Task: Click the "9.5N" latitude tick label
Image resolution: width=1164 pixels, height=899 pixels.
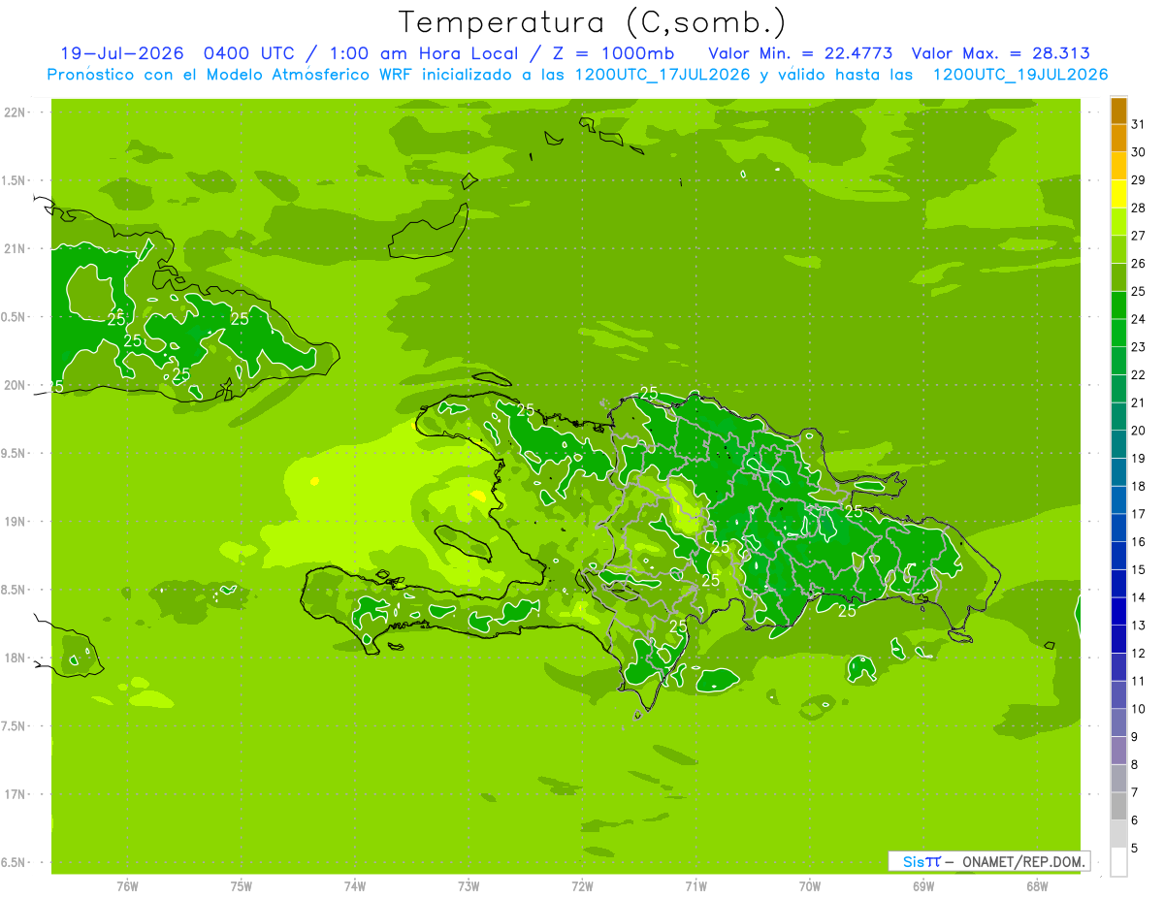Action: tap(15, 454)
